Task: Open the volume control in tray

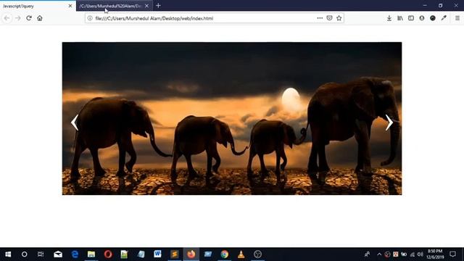Action: (420, 254)
